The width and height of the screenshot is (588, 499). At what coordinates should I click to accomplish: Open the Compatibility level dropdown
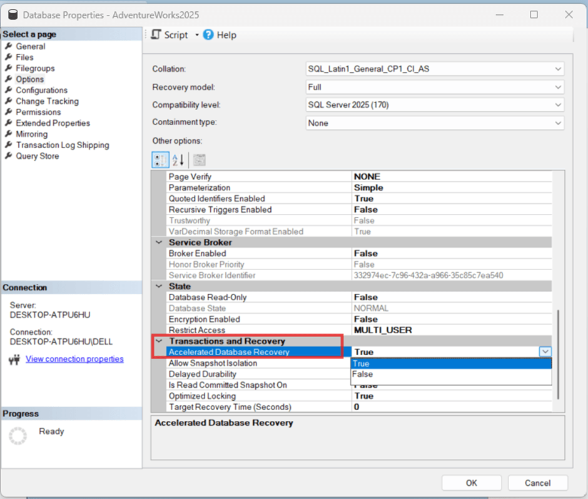pyautogui.click(x=435, y=105)
